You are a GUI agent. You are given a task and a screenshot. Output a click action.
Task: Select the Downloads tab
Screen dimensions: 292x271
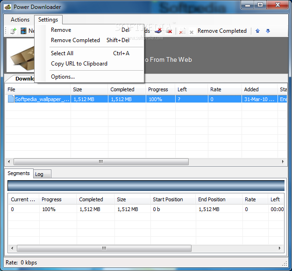(21, 79)
